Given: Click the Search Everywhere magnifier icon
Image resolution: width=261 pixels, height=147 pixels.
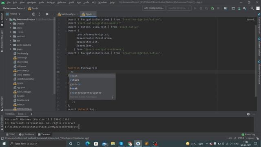Looking at the screenshot, I should click(252, 8).
